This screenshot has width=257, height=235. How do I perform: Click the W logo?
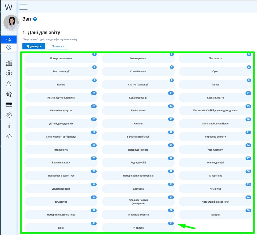[x=9, y=7]
